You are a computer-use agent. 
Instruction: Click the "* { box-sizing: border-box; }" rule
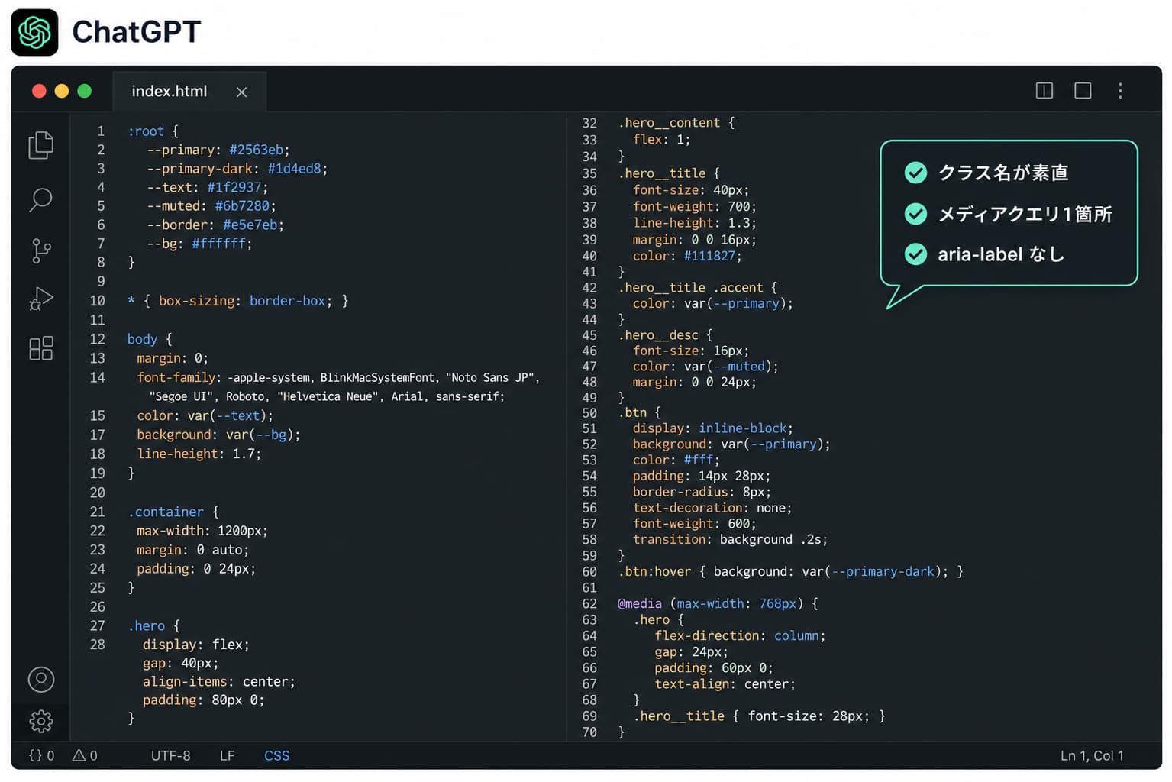click(x=237, y=301)
